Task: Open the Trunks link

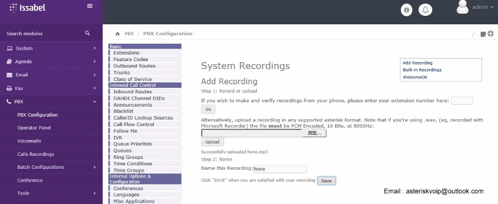Action: (x=122, y=72)
